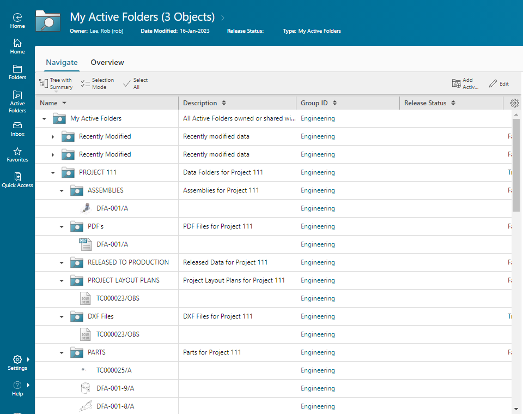The height and width of the screenshot is (414, 523).
Task: Open table column settings gear
Action: click(515, 103)
